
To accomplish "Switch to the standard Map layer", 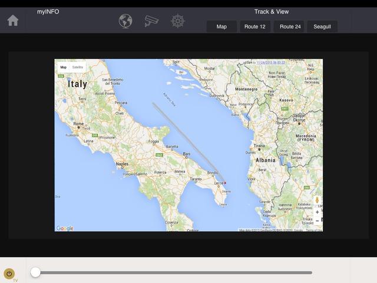I will [x=63, y=68].
